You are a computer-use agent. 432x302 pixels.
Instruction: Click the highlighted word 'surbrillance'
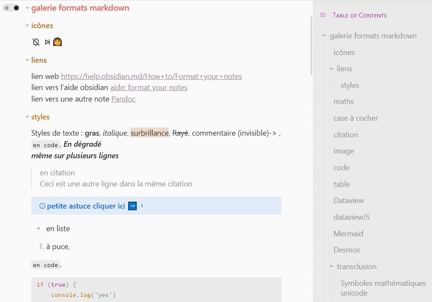click(x=149, y=133)
